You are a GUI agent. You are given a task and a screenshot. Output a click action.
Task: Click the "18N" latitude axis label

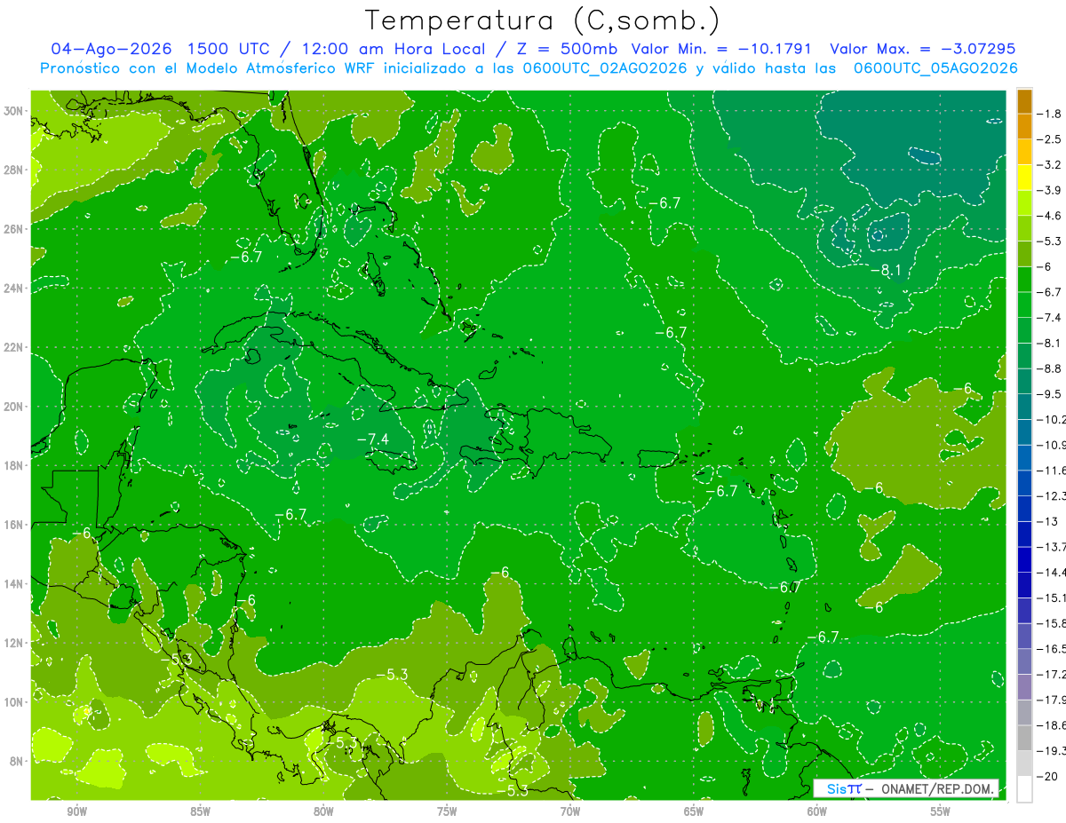pyautogui.click(x=13, y=465)
